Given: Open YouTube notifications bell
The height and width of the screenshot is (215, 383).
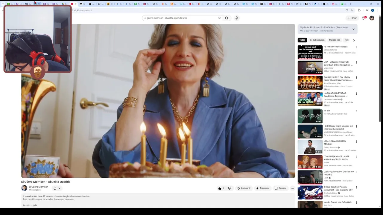Looking at the screenshot, I should pos(364,18).
